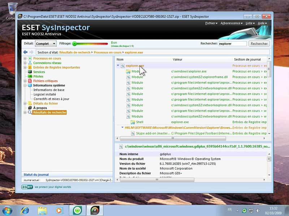The image size is (289, 216).
Task: Click the taskbar clock showing 15:32
Action: coord(273,211)
